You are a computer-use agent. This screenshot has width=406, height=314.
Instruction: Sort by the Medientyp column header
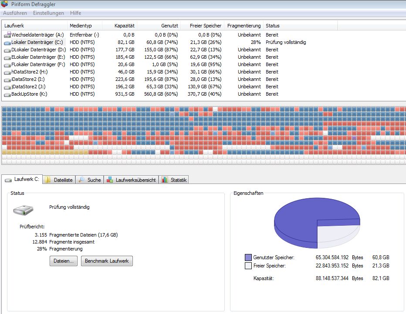(85, 26)
